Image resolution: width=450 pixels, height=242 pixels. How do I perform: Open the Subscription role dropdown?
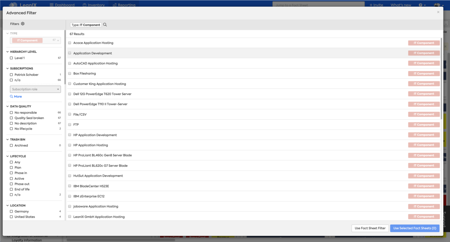pyautogui.click(x=35, y=89)
